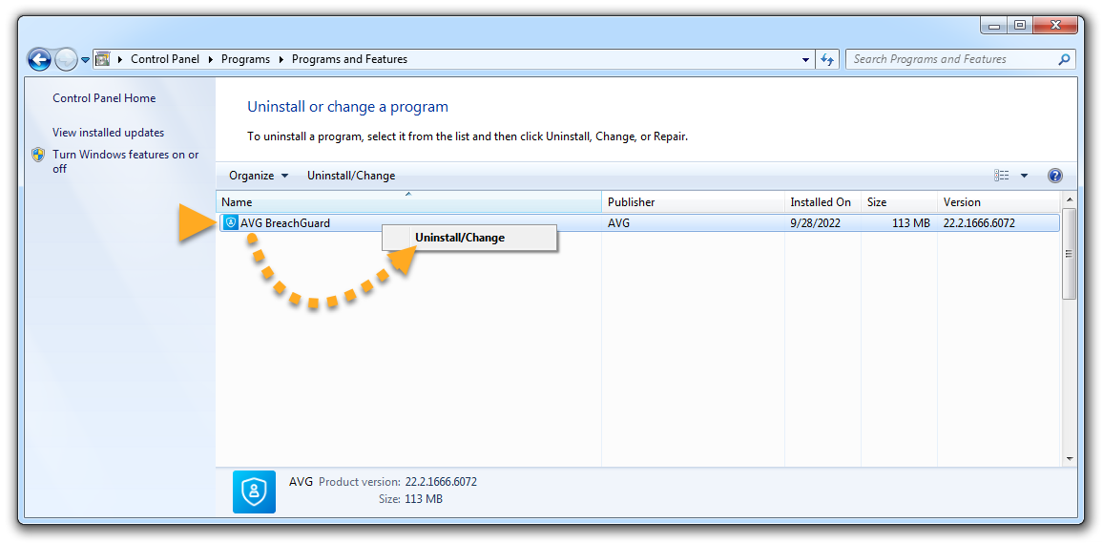Click the change view icon
This screenshot has height=544, width=1103.
pos(1001,176)
